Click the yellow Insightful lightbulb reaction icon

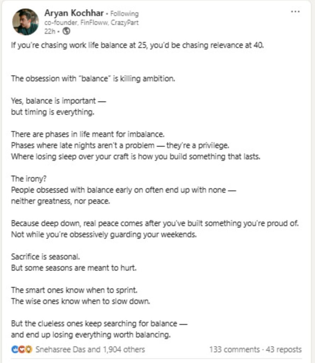point(28,350)
